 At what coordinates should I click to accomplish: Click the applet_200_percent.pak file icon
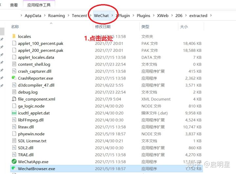[x=14, y=50]
